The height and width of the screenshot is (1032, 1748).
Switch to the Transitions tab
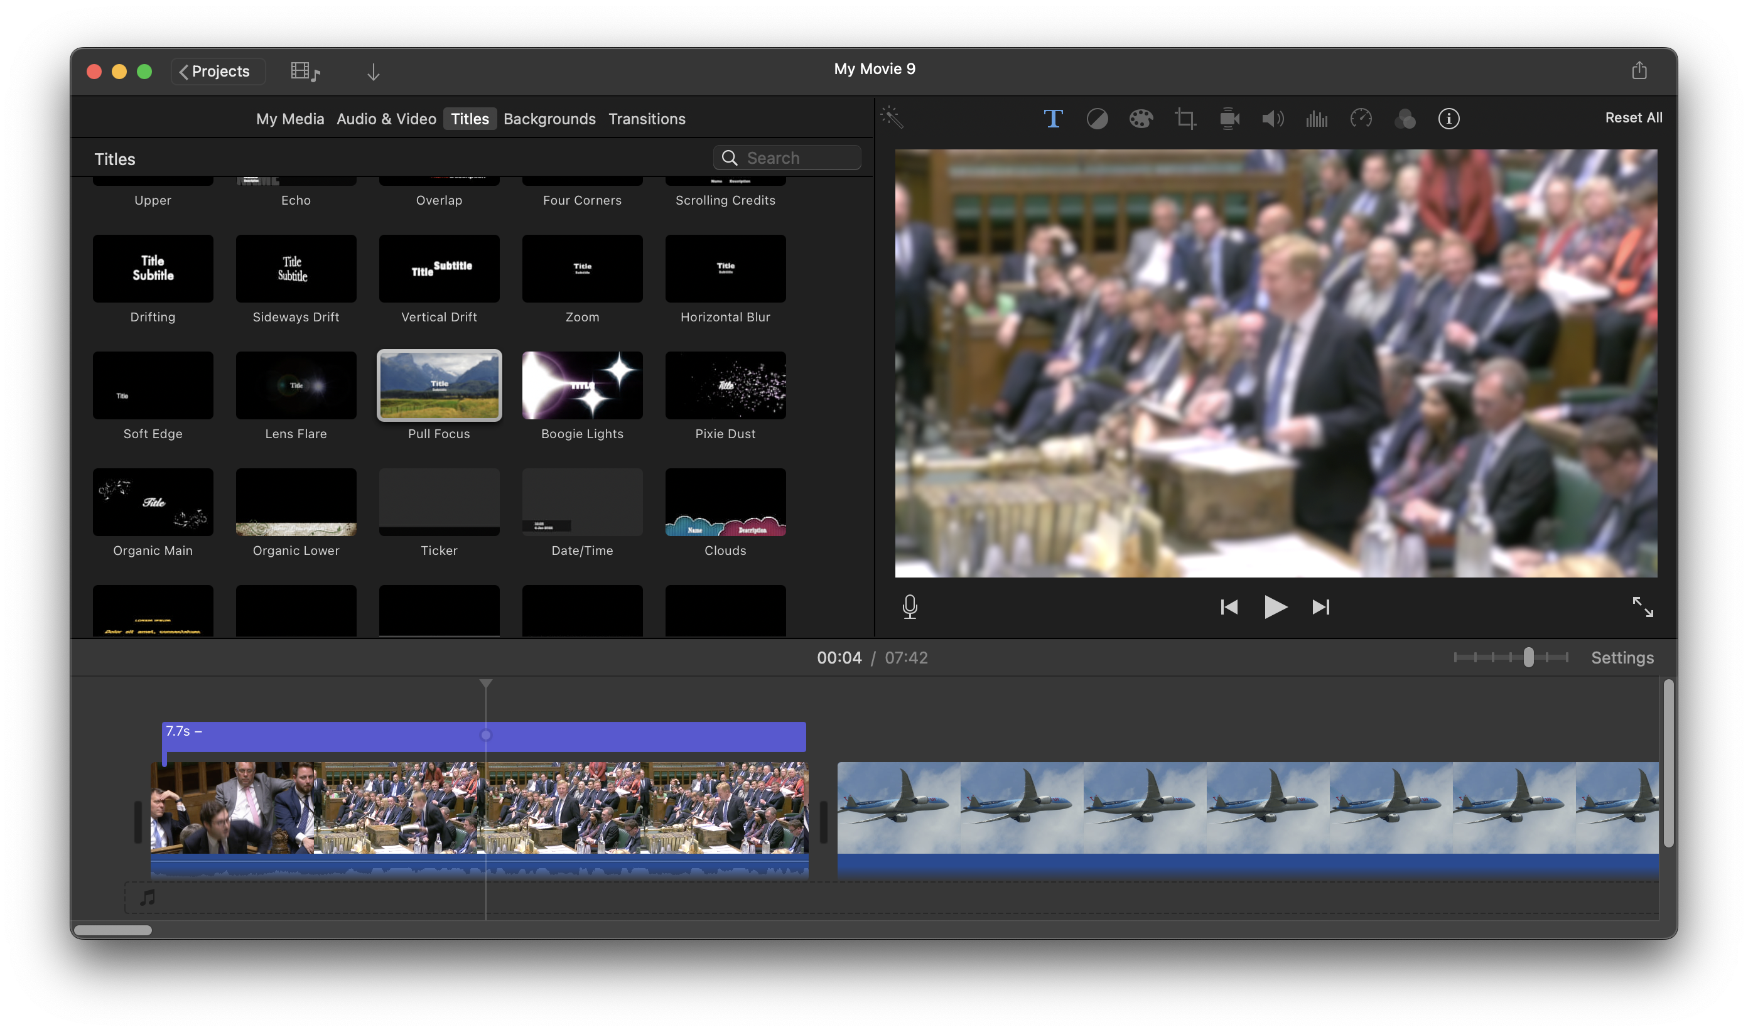(x=646, y=119)
